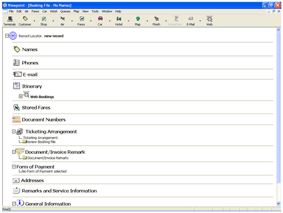Select the Names section heading
Screen dimensions: 283x213
(x=30, y=49)
